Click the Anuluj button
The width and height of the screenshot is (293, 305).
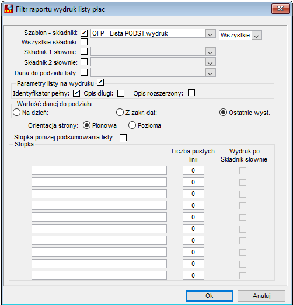pos(261,296)
